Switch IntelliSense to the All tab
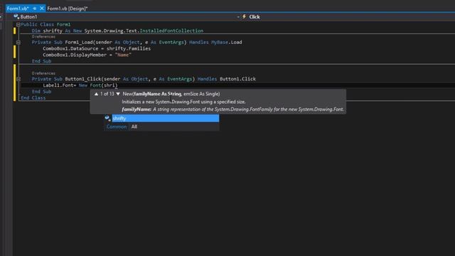 [x=134, y=127]
